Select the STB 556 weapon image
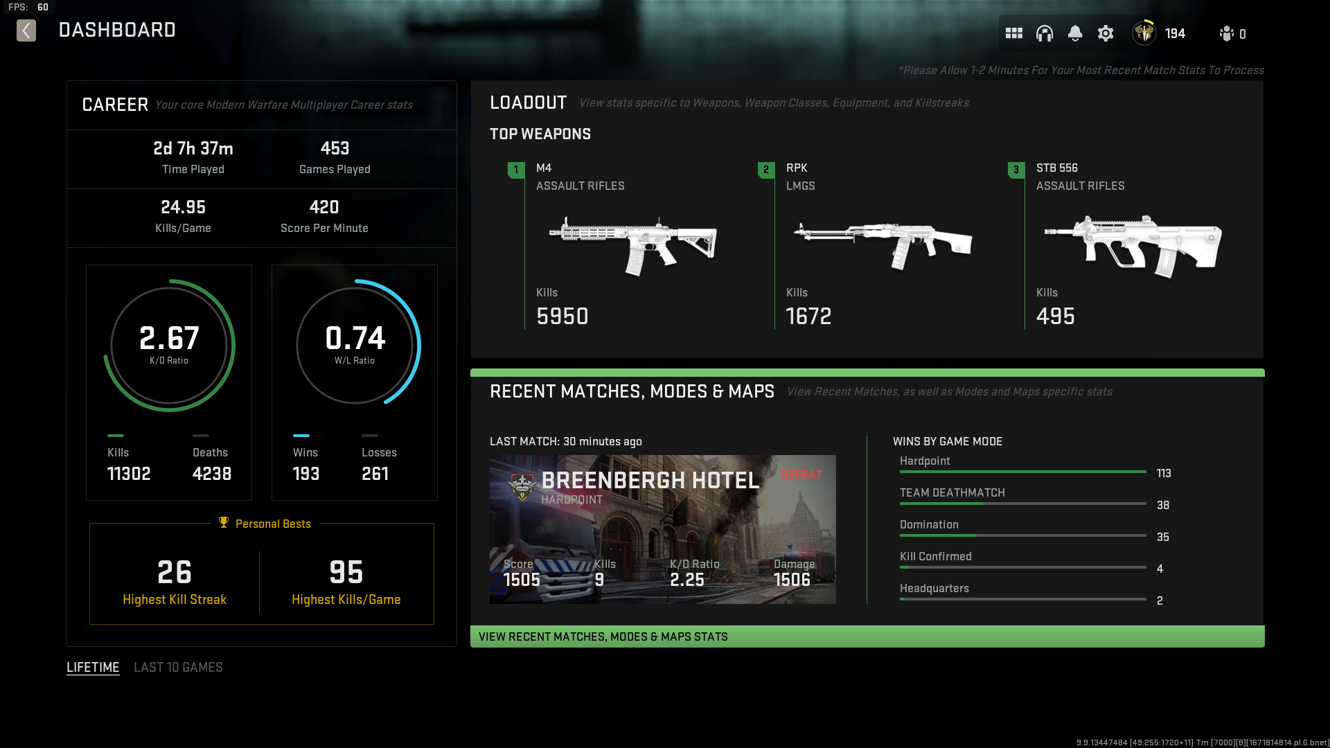The width and height of the screenshot is (1330, 748). click(x=1133, y=245)
